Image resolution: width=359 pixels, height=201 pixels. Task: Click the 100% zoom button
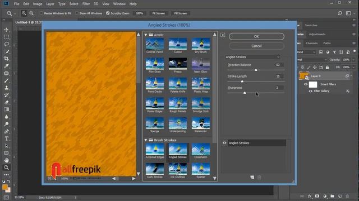[x=140, y=13]
